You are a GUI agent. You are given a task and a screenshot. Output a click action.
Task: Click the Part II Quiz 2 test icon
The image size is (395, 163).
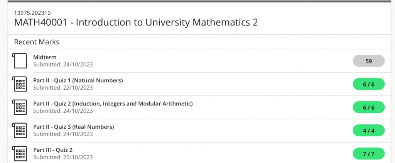coord(19,107)
